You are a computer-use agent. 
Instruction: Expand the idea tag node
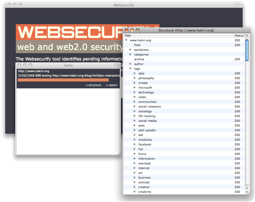(135, 73)
